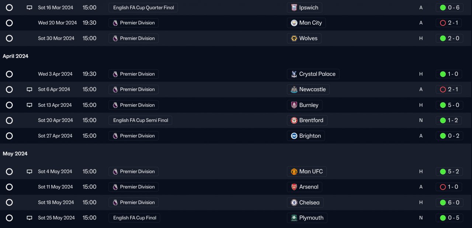Open Premier Division tag on Chelsea row
The height and width of the screenshot is (228, 472).
133,202
